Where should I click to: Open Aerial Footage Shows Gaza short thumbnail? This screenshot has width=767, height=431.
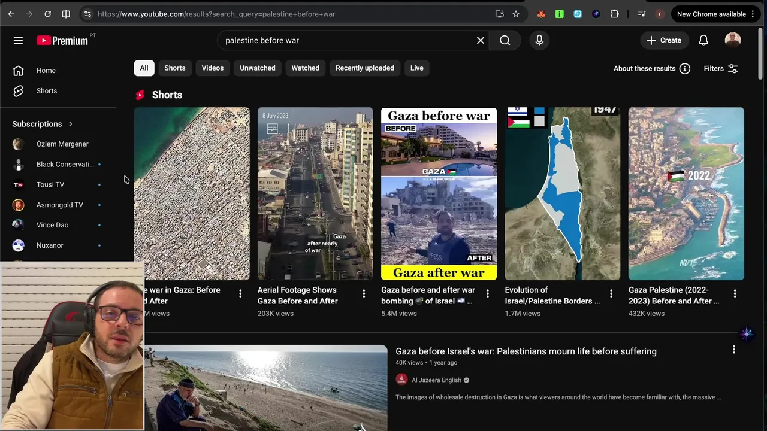coord(315,193)
